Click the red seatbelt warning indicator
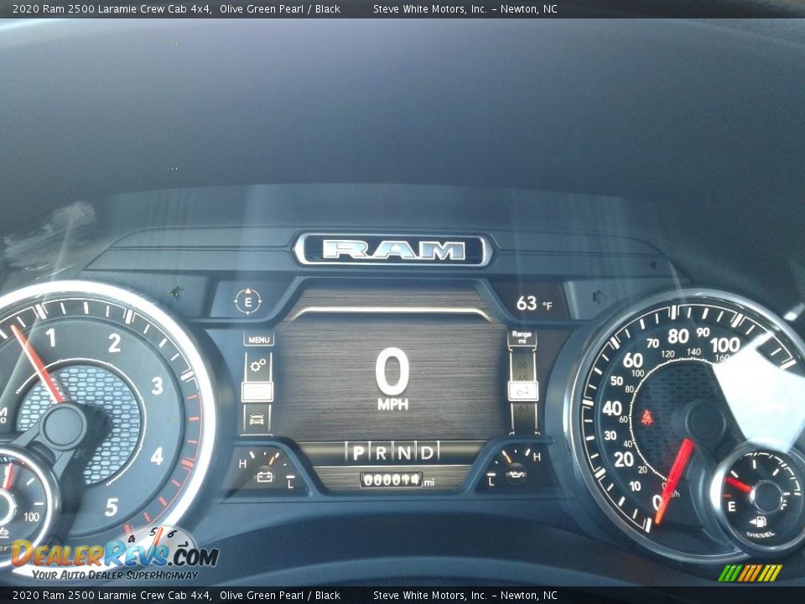 click(x=647, y=417)
